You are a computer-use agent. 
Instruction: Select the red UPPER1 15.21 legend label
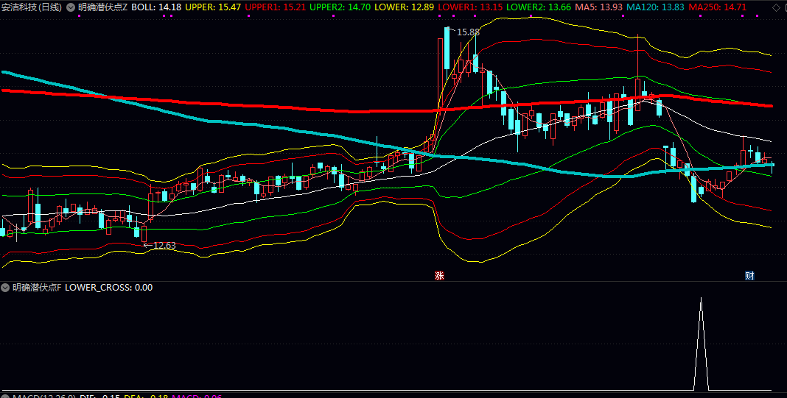[x=276, y=7]
